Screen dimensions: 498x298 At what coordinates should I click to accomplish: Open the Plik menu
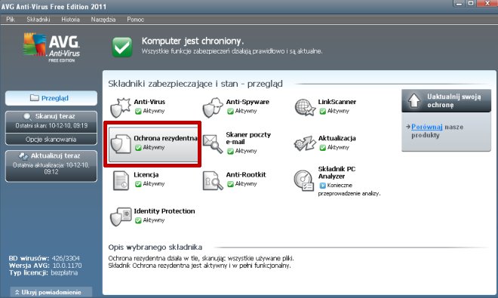pos(11,20)
